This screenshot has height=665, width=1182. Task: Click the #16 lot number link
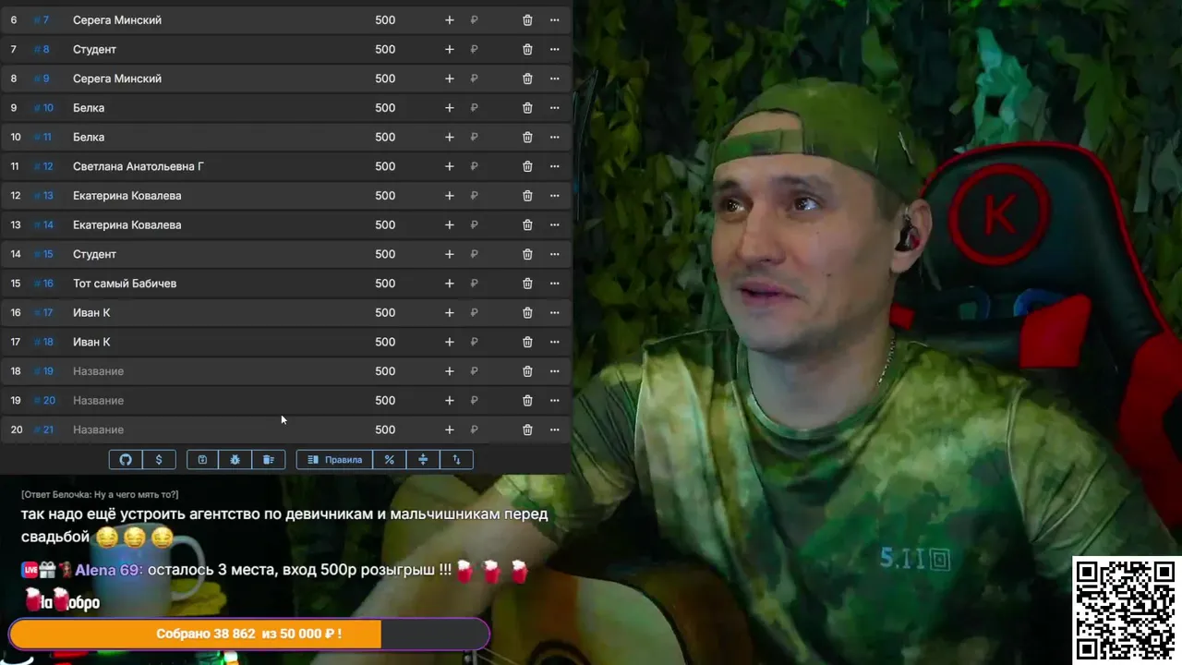click(x=43, y=284)
